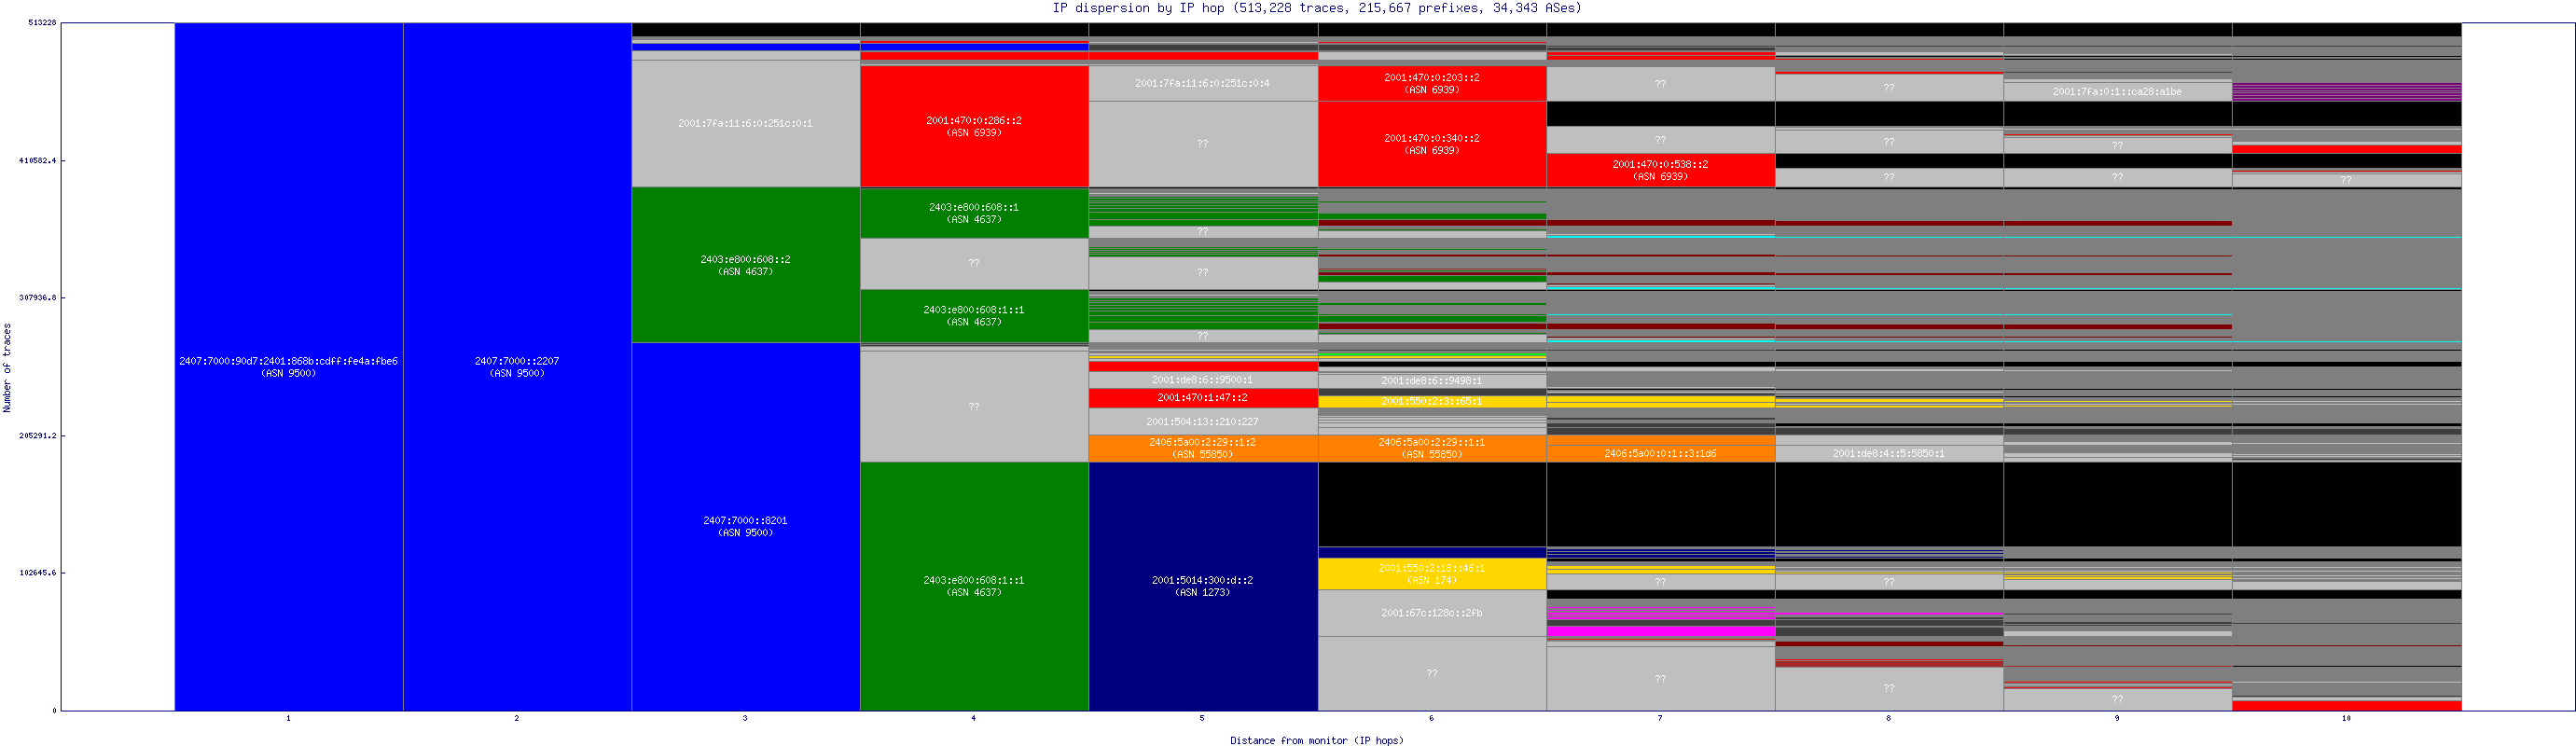This screenshot has height=746, width=2576.
Task: Click x-axis hop label 7
Action: pyautogui.click(x=1660, y=719)
